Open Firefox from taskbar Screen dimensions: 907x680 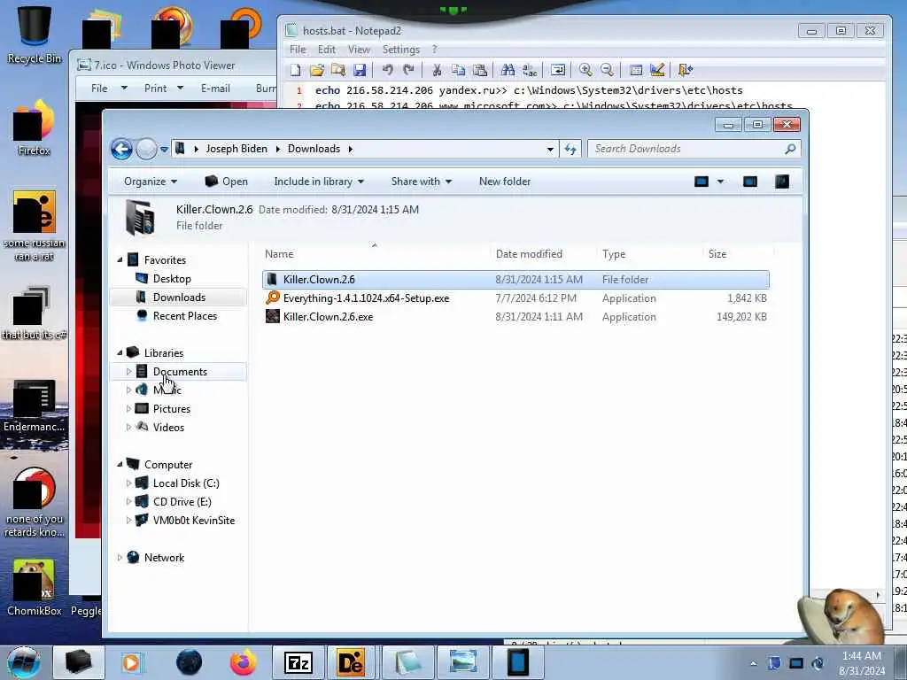click(244, 662)
